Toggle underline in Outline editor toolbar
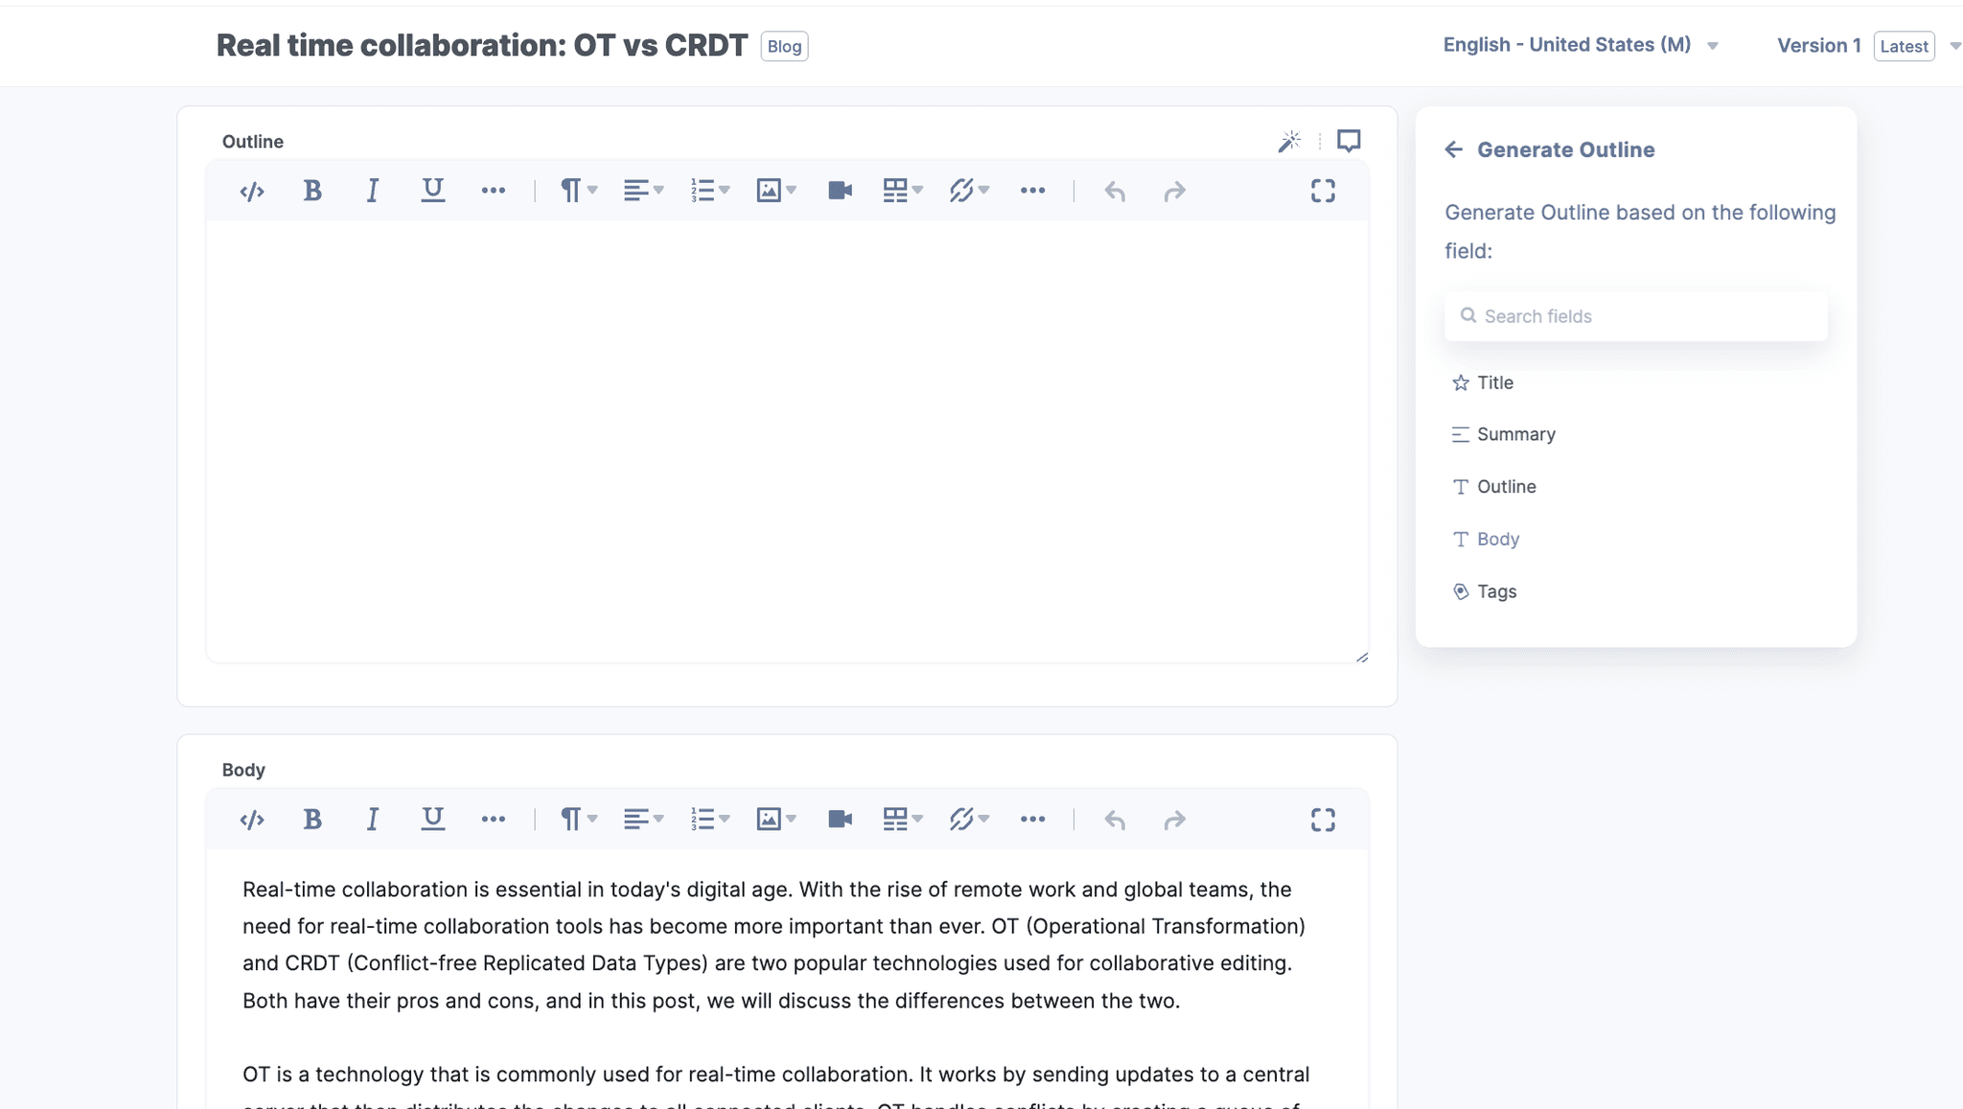 point(432,191)
